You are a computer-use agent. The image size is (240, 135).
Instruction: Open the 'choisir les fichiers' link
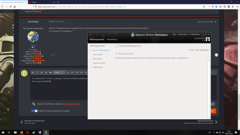(72, 104)
